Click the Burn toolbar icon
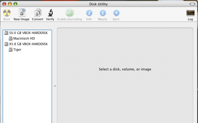Viewport: 198px width, 123px height. (7, 13)
